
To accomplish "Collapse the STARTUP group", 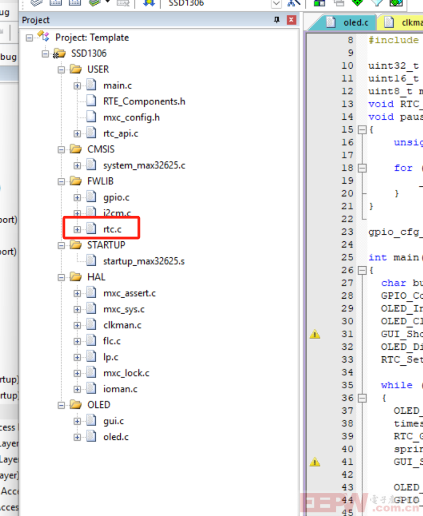I will pos(61,245).
